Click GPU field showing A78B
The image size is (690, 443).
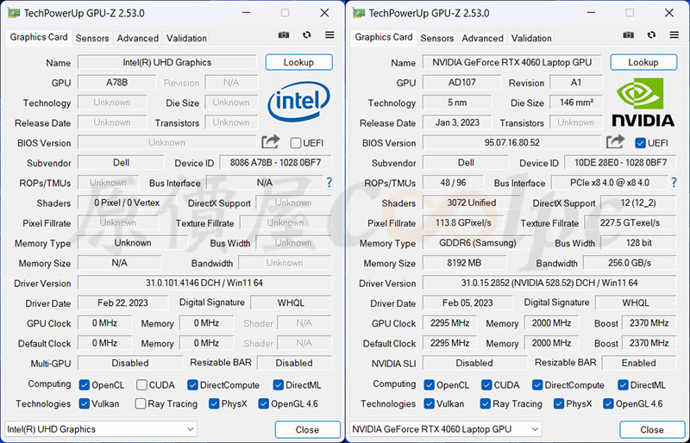coord(116,82)
